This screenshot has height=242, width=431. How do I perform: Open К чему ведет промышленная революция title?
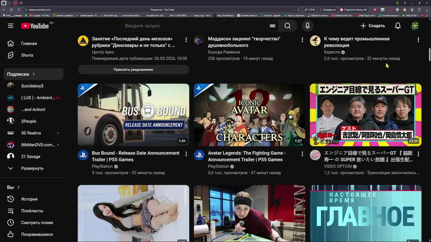point(357,42)
